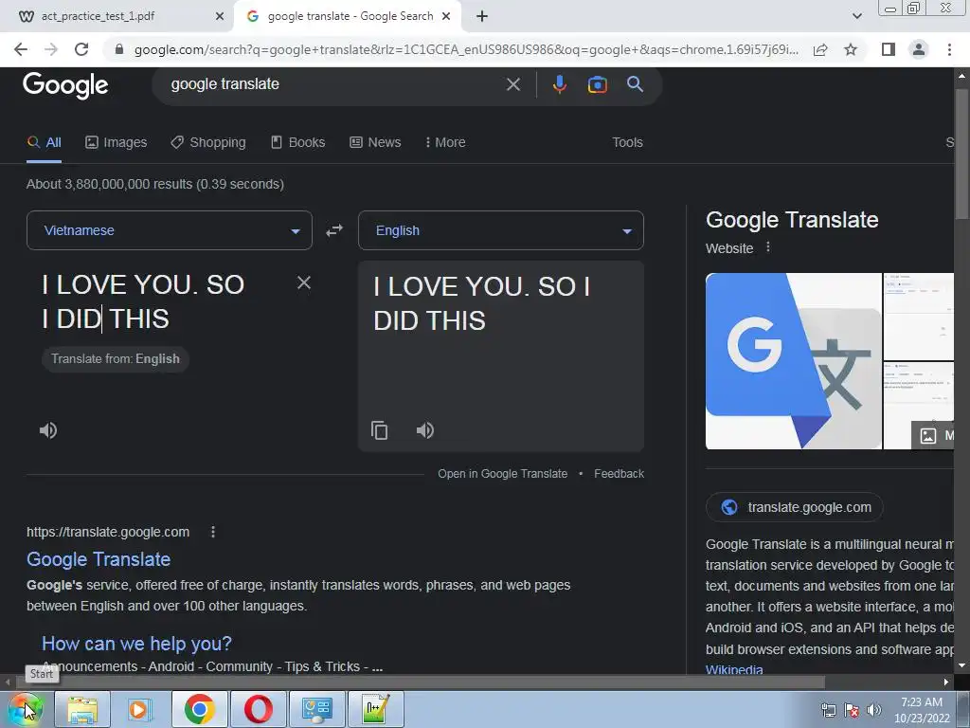970x728 pixels.
Task: Open the Windows Start menu
Action: (x=25, y=709)
